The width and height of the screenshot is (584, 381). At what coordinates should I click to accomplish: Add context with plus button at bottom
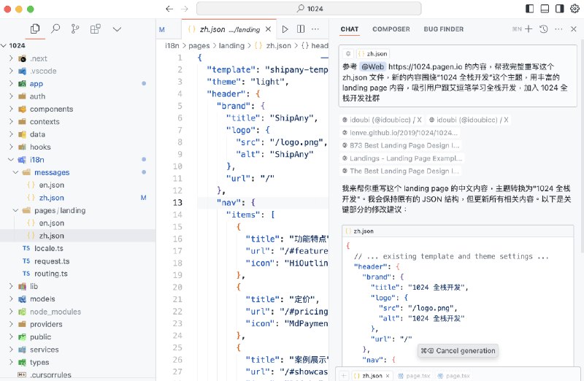pyautogui.click(x=344, y=376)
